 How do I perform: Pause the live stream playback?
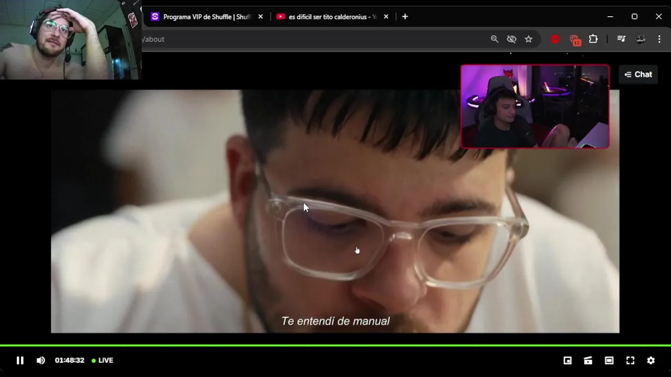point(20,360)
